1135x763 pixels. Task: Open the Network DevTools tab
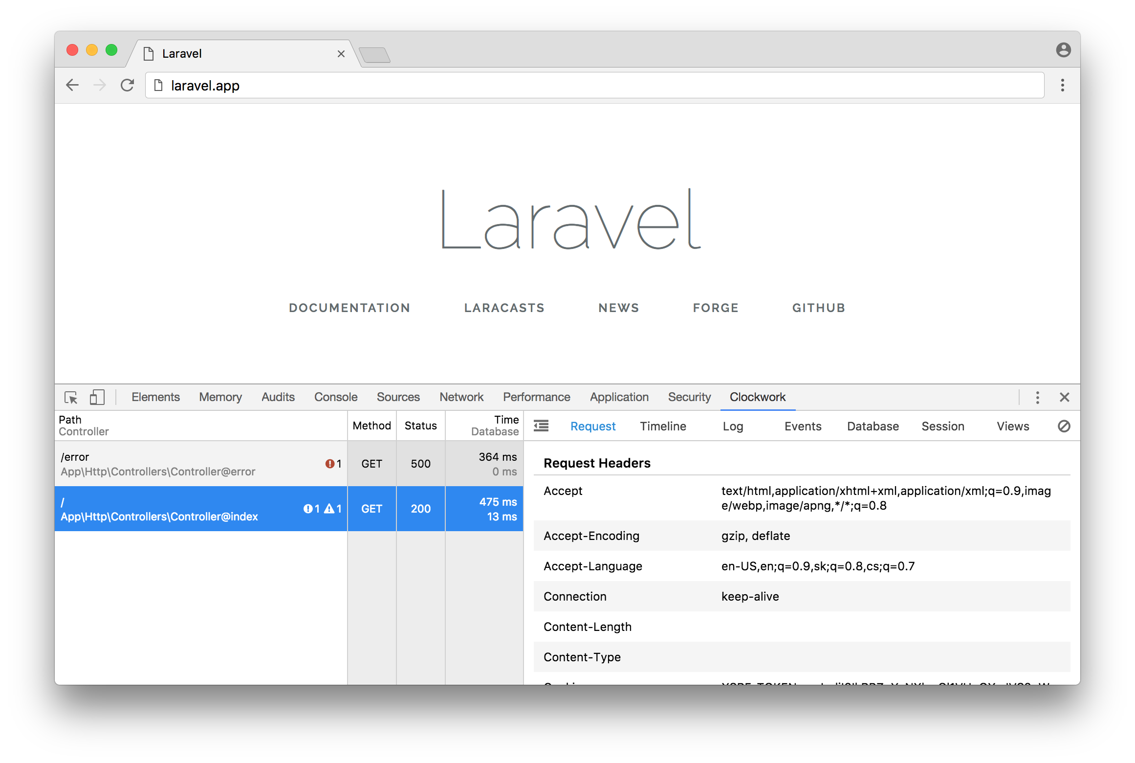(461, 397)
